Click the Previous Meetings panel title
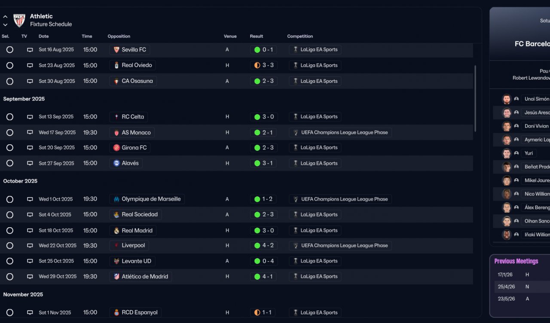The width and height of the screenshot is (550, 323). [x=516, y=261]
